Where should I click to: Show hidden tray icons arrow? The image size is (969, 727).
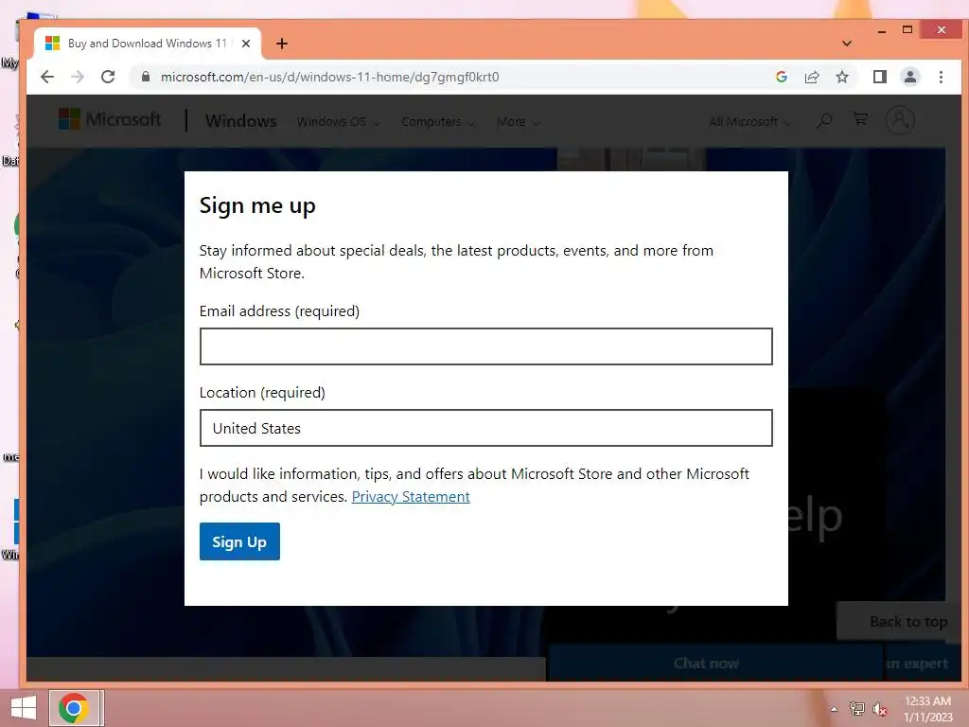pos(834,709)
